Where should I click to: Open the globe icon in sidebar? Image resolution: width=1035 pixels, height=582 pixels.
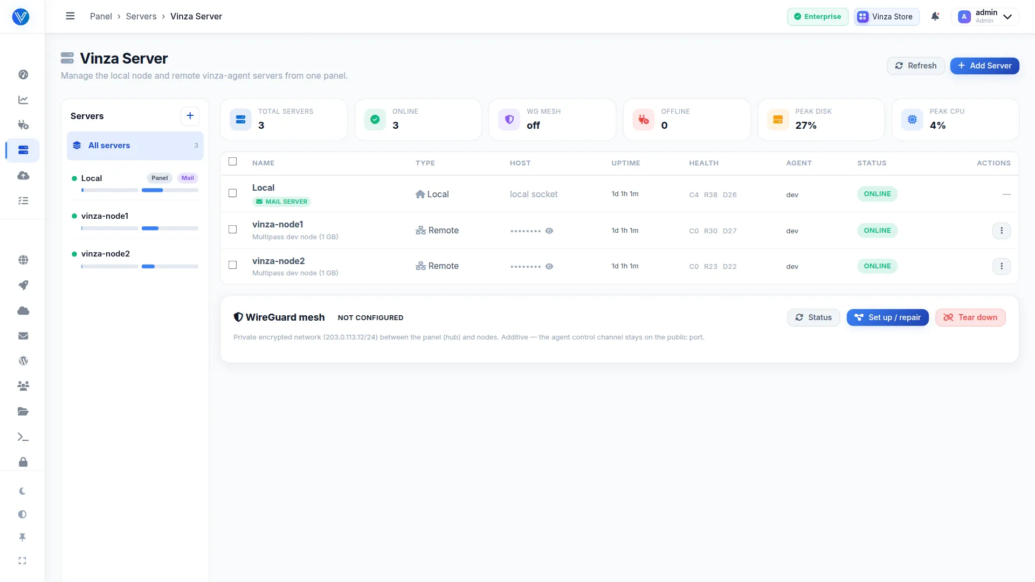coord(23,260)
